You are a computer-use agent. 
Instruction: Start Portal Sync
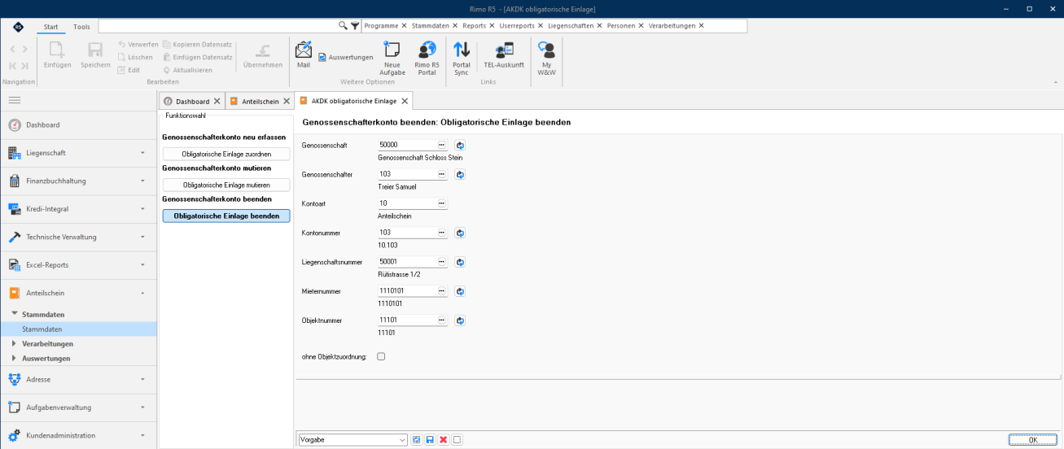[462, 58]
